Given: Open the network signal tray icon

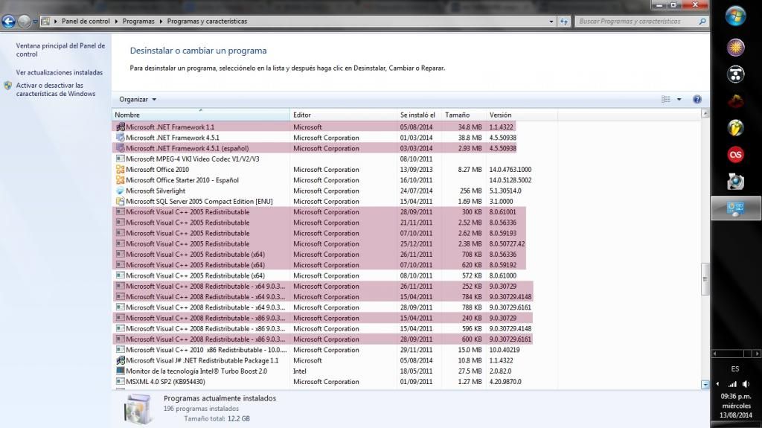Looking at the screenshot, I should click(x=732, y=384).
